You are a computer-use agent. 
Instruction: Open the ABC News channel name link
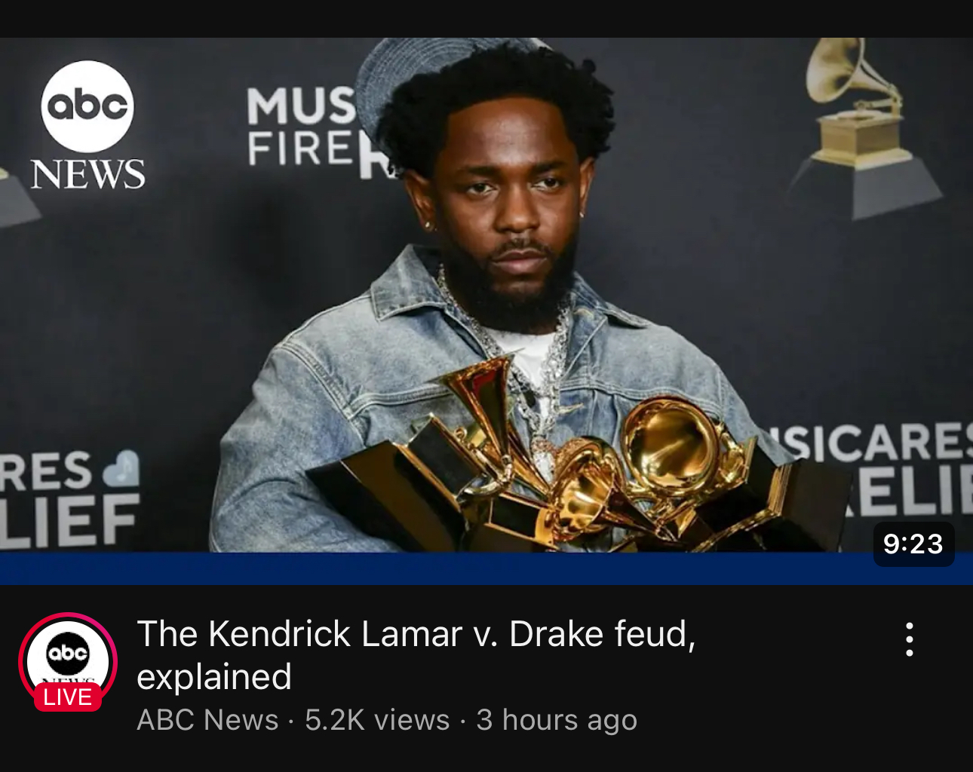(x=207, y=720)
